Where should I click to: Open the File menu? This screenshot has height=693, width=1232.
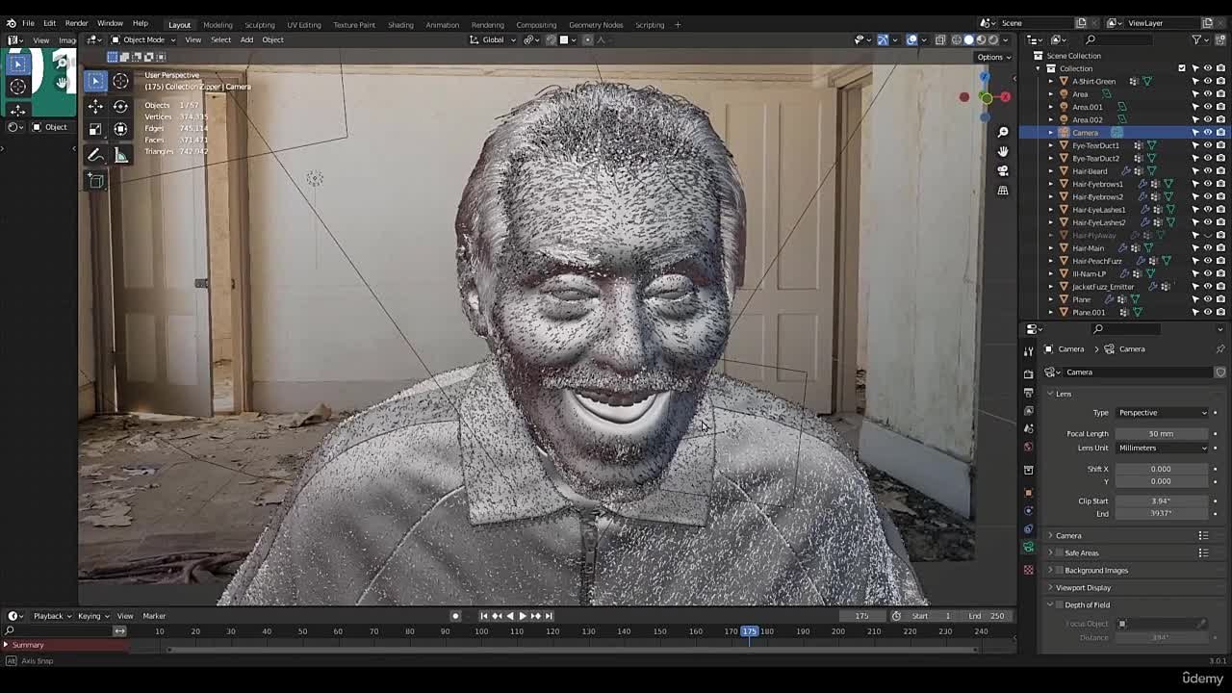[29, 23]
